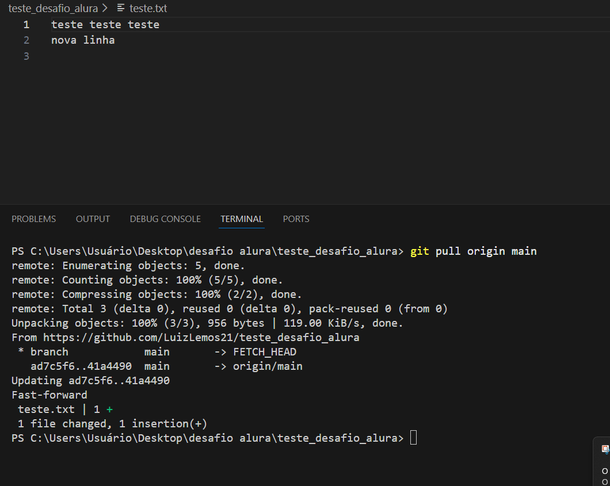Click the "Fast-forward" line in terminal output
The width and height of the screenshot is (610, 486).
tap(49, 395)
